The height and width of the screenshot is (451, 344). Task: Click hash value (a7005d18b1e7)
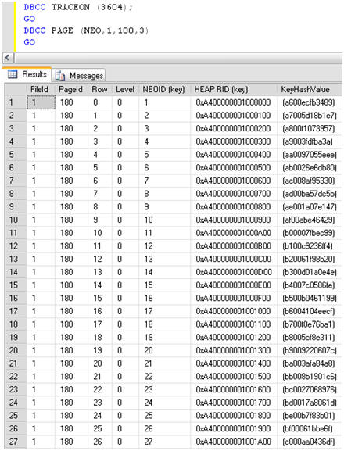(x=310, y=116)
